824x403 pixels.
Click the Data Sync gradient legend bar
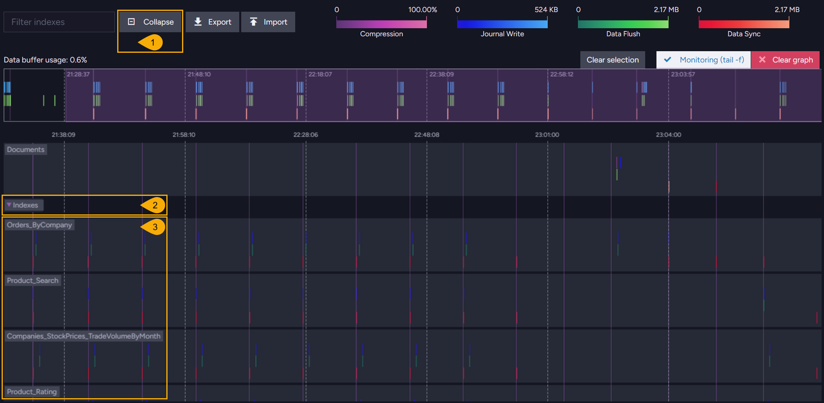click(x=744, y=23)
